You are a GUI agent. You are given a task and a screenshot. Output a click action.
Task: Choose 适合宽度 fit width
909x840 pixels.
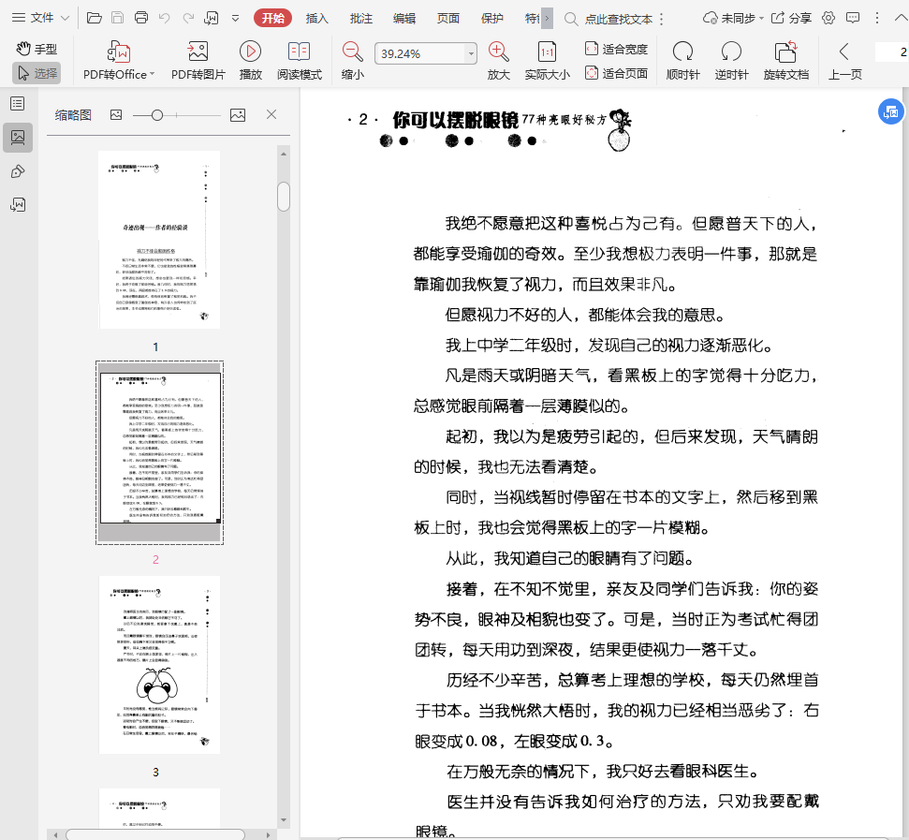tap(616, 49)
